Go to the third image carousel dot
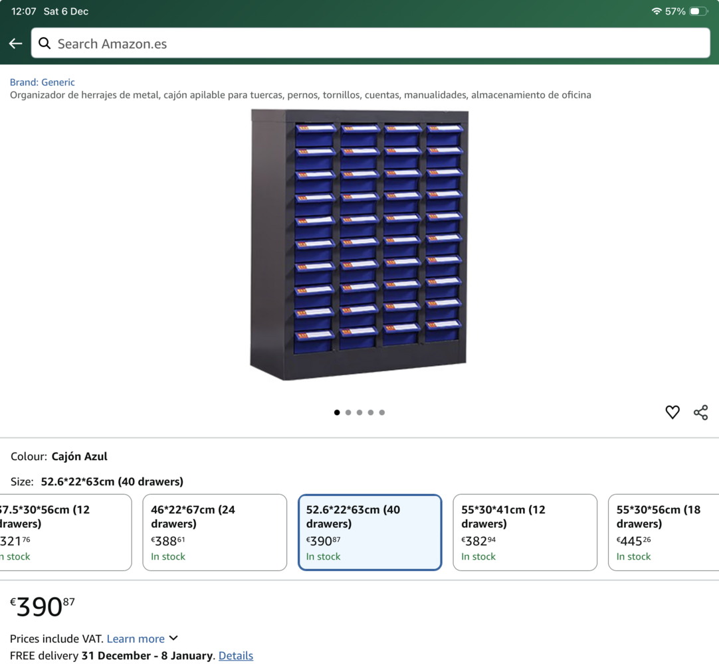Screen dimensions: 719x664 [x=359, y=412]
